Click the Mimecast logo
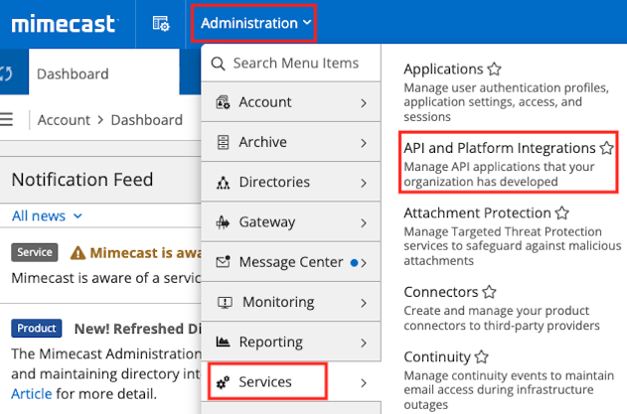Viewport: 627px width, 414px height. [67, 23]
